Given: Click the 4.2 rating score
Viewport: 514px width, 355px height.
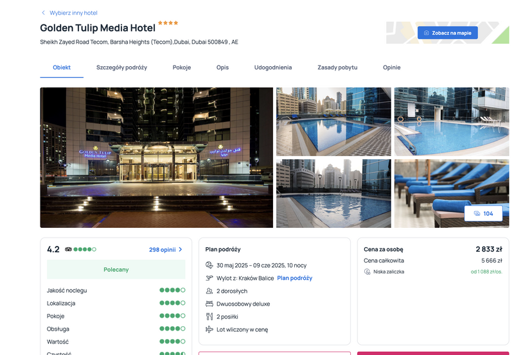Looking at the screenshot, I should tap(53, 250).
